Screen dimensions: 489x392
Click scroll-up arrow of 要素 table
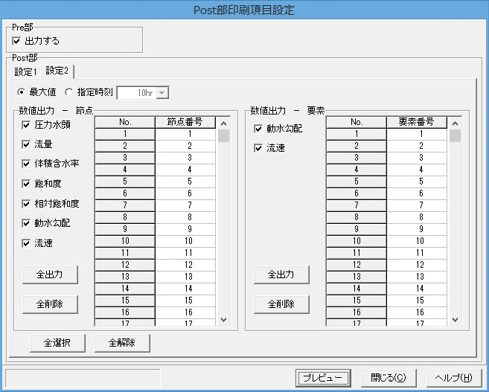coord(455,123)
